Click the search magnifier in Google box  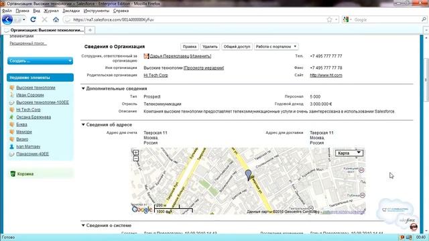pyautogui.click(x=424, y=19)
